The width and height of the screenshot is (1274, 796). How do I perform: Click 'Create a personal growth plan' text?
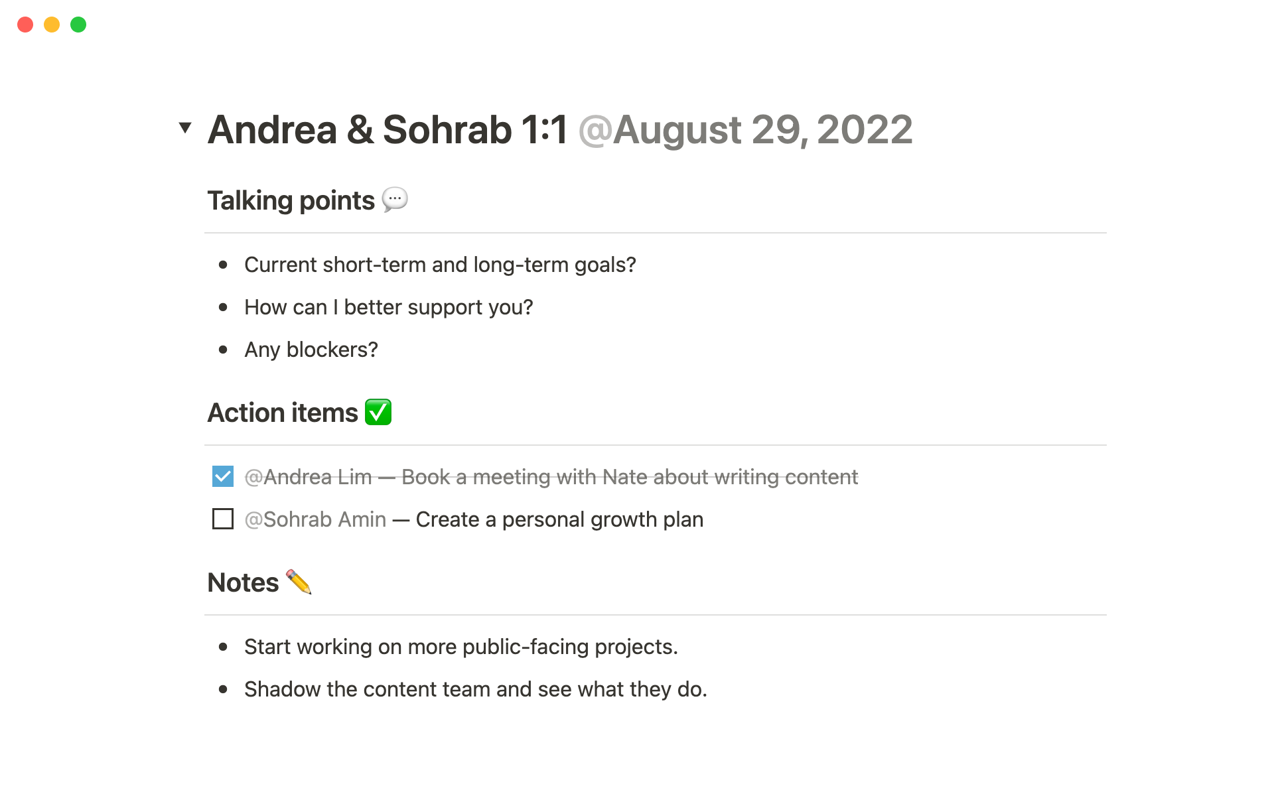click(x=559, y=519)
